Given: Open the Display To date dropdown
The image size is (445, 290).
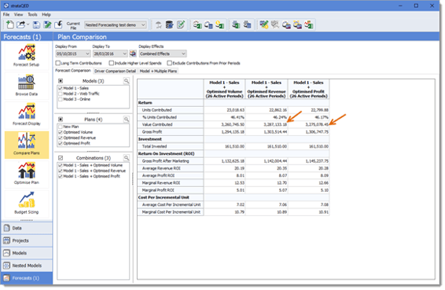Looking at the screenshot, I should coord(124,53).
